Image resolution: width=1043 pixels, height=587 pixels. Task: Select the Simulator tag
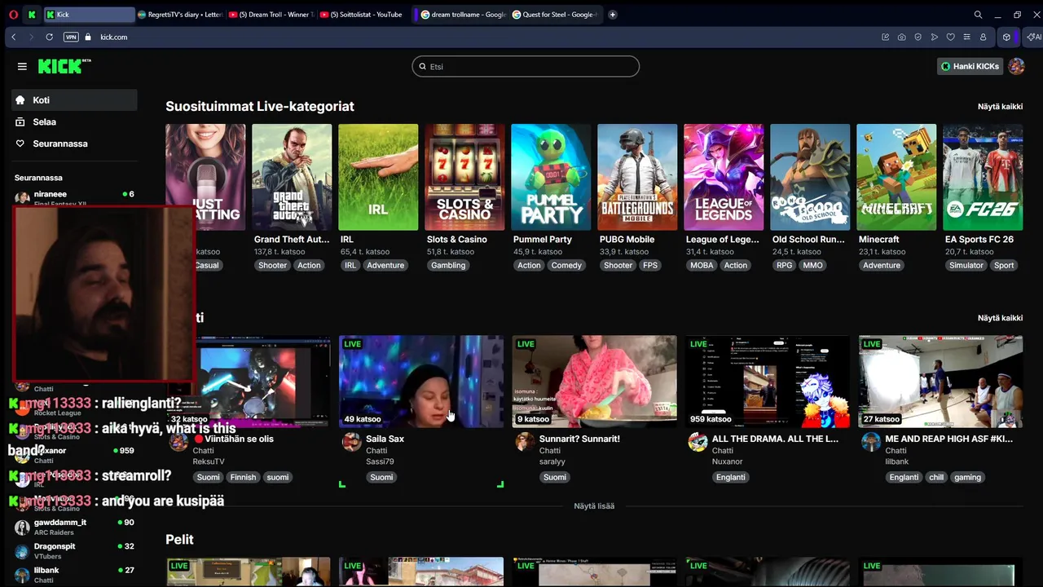966,266
